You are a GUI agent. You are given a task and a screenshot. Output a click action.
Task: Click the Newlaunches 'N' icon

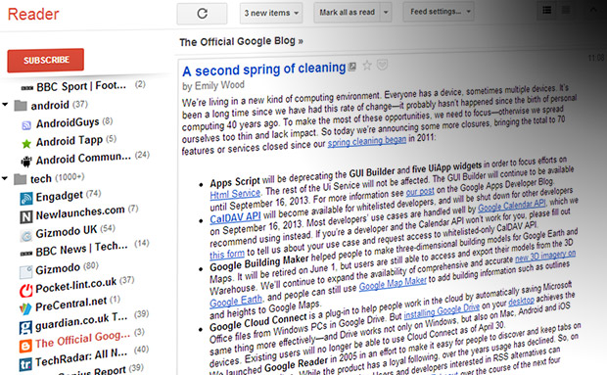25,216
